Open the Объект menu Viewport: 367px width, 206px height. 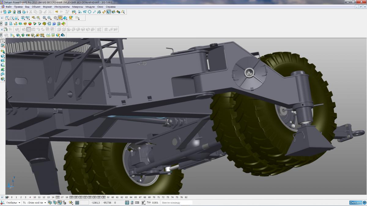[36, 6]
